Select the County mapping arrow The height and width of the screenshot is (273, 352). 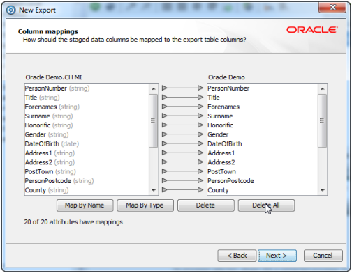pyautogui.click(x=182, y=190)
